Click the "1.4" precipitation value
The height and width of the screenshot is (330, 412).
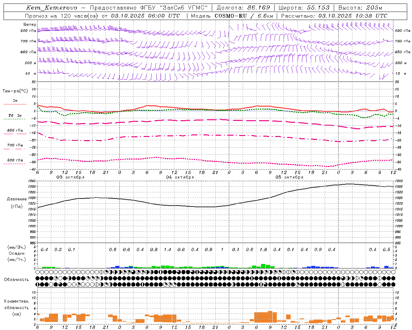pos(167,250)
